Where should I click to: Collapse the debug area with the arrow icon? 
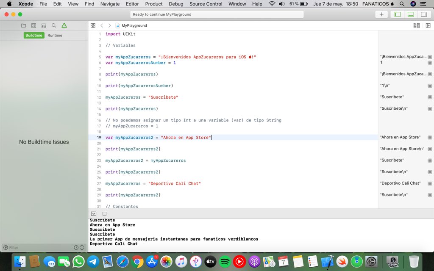coord(94,213)
